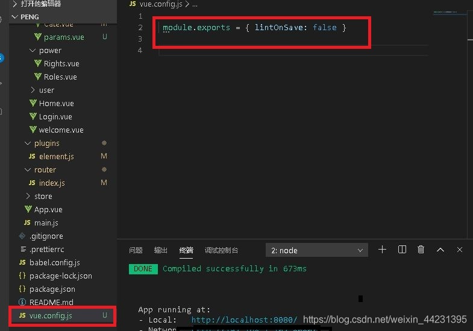Collapse the power folder
The width and height of the screenshot is (473, 331).
pyautogui.click(x=50, y=50)
